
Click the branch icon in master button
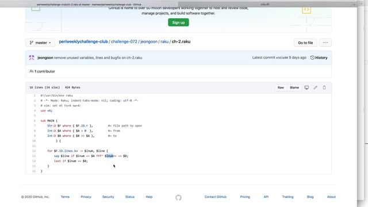(x=32, y=43)
